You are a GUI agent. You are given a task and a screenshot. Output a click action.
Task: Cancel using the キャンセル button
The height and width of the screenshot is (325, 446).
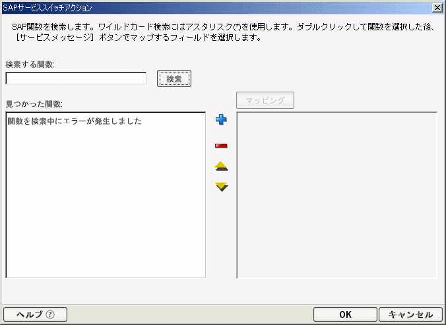[410, 314]
